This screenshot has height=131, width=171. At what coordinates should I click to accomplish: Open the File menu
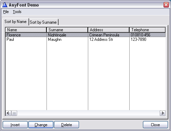(6, 12)
